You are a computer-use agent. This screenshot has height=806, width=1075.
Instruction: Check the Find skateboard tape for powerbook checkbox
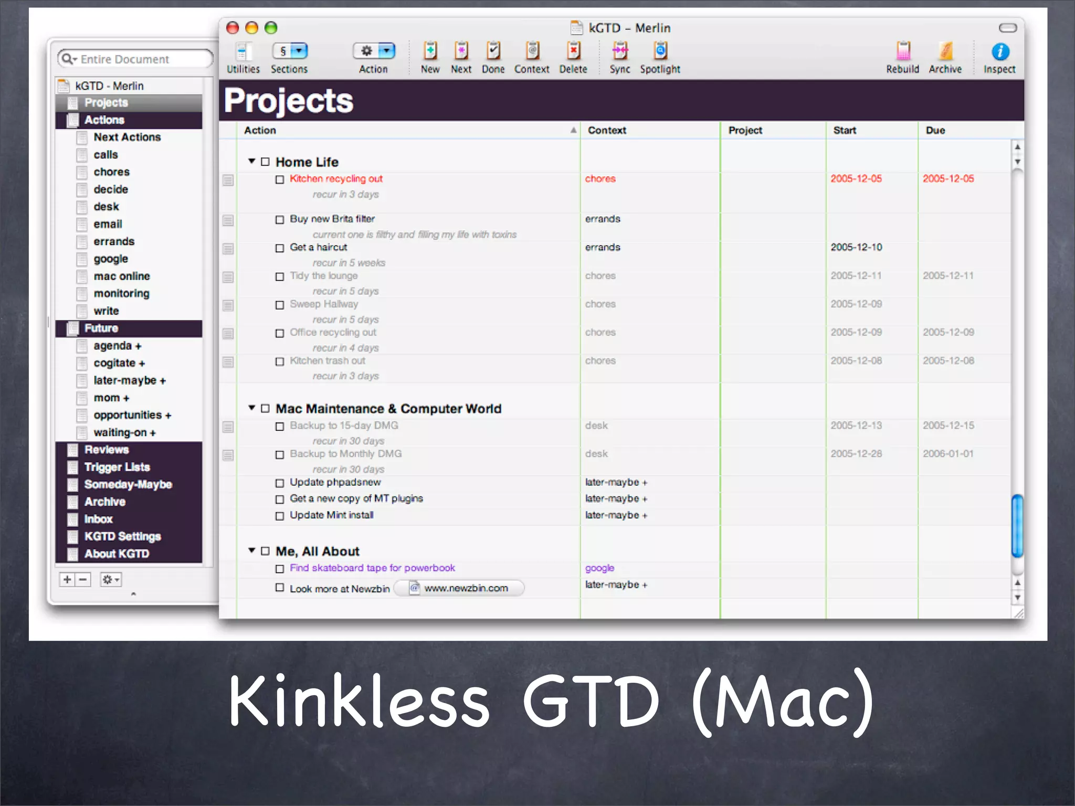[280, 569]
